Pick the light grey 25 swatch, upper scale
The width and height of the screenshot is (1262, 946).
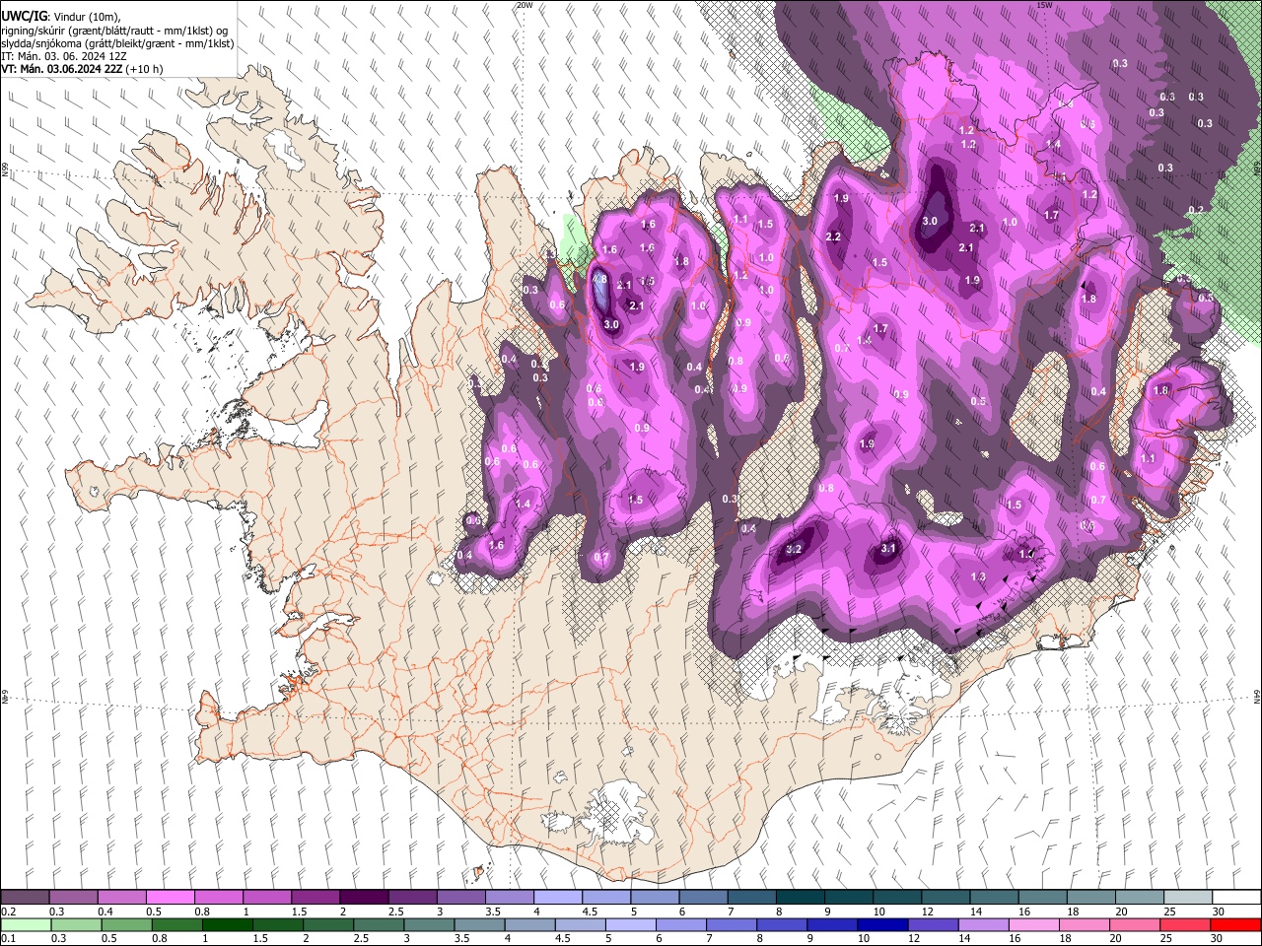(x=1189, y=898)
